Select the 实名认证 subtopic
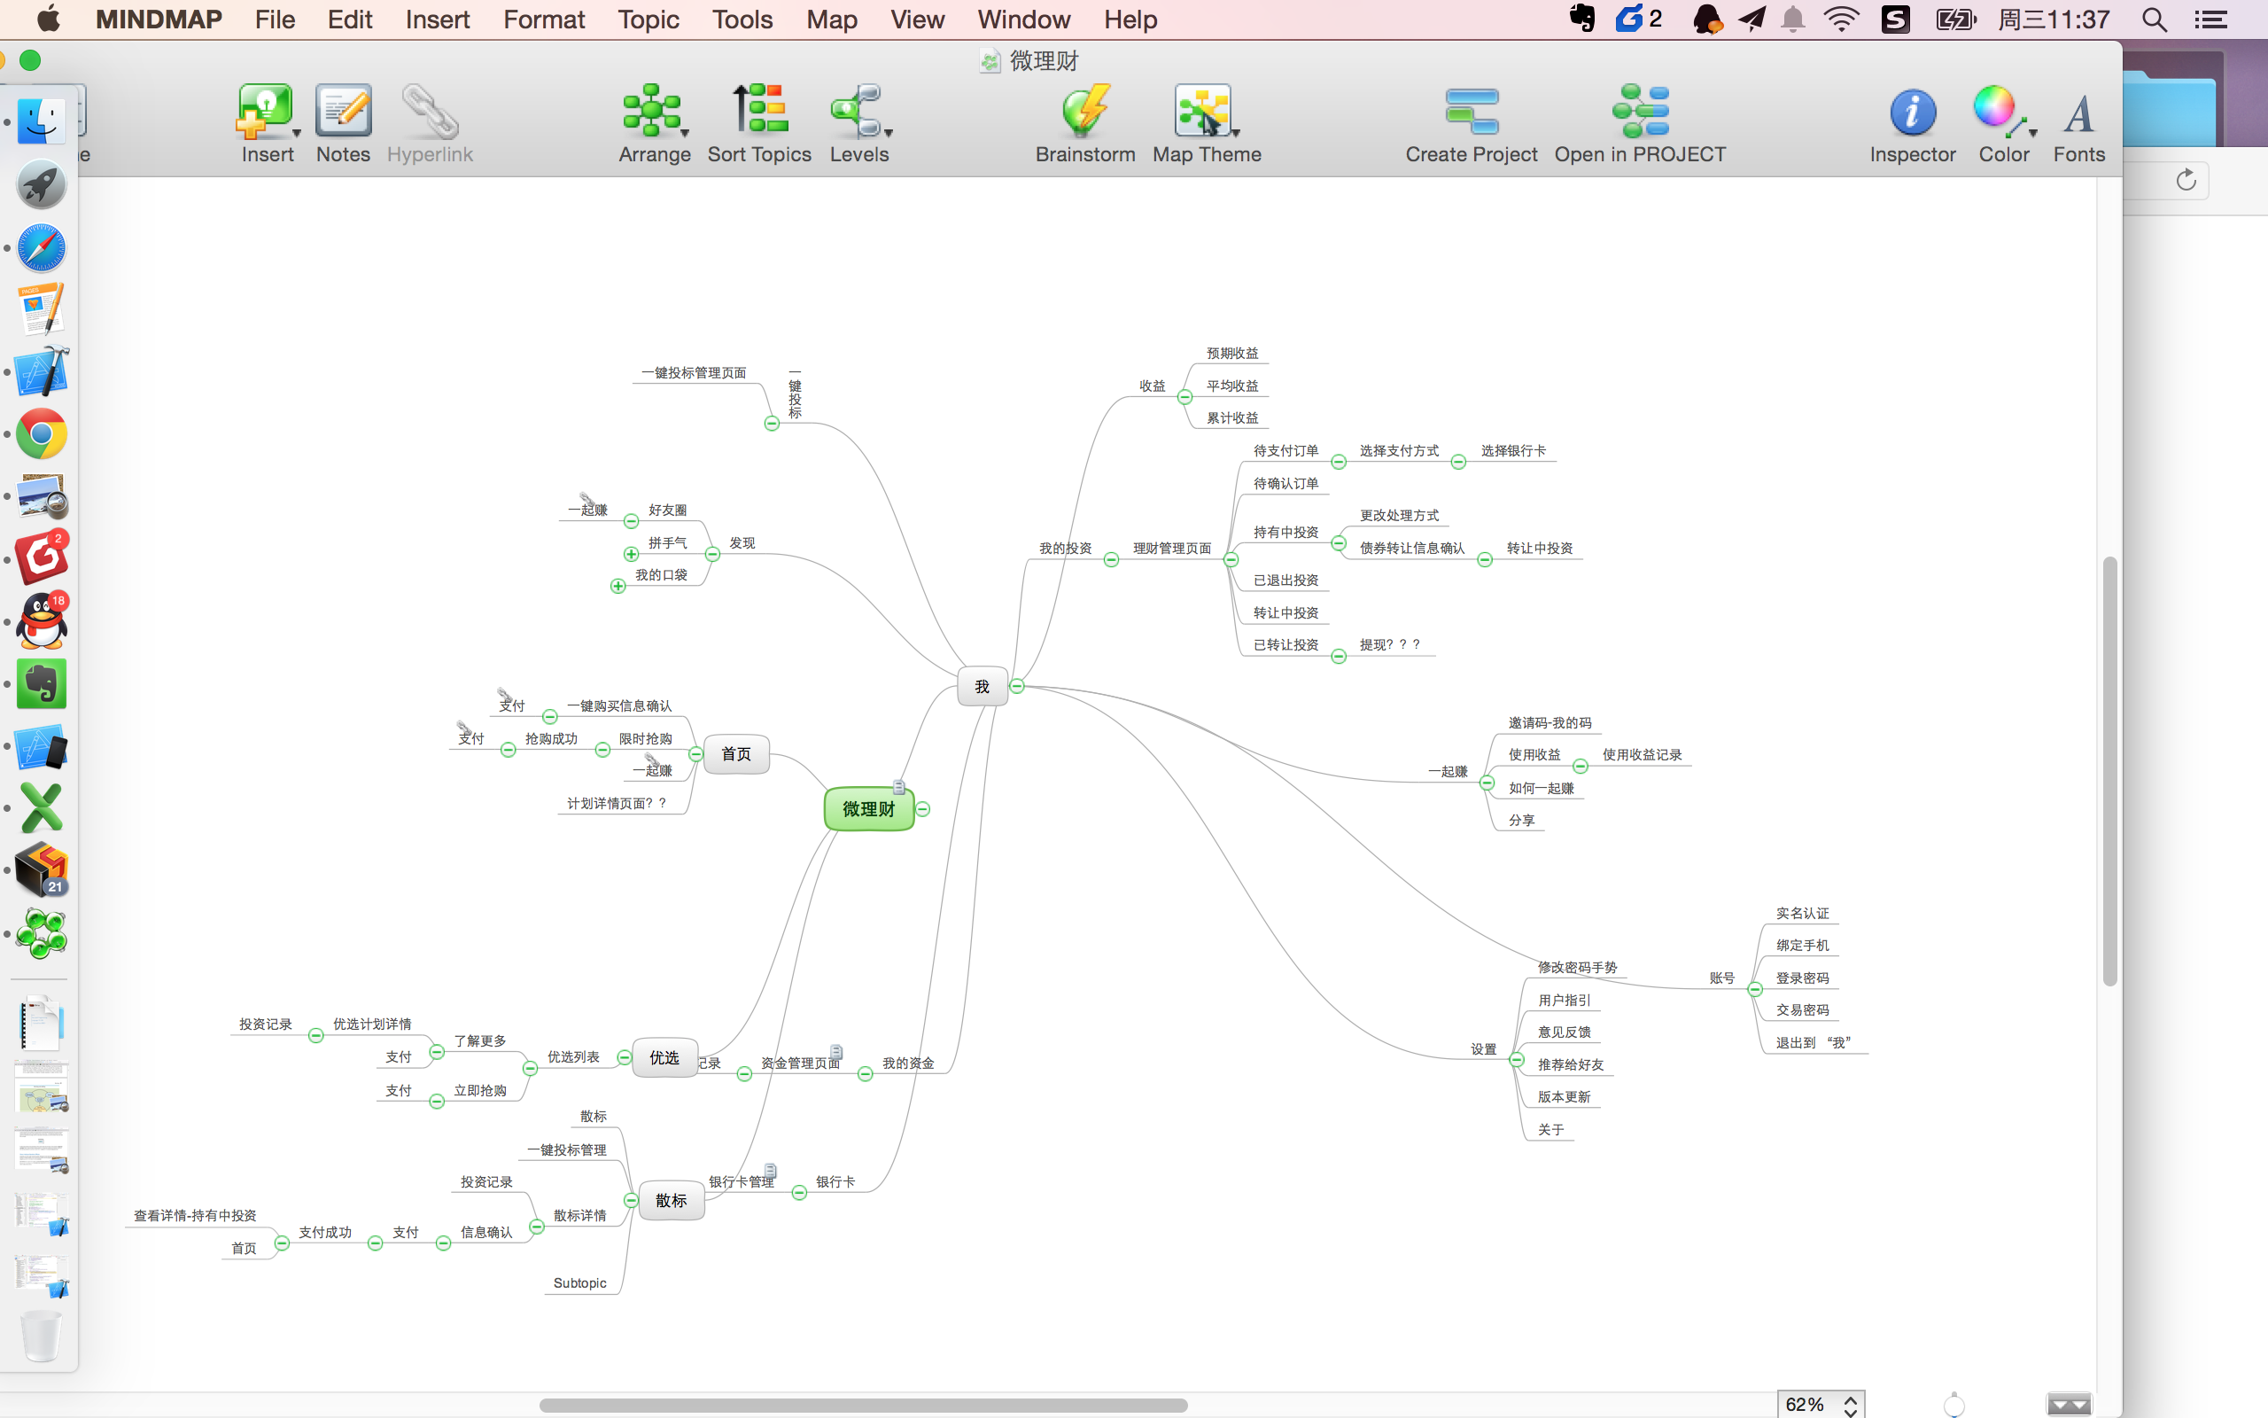This screenshot has width=2268, height=1418. click(1801, 914)
